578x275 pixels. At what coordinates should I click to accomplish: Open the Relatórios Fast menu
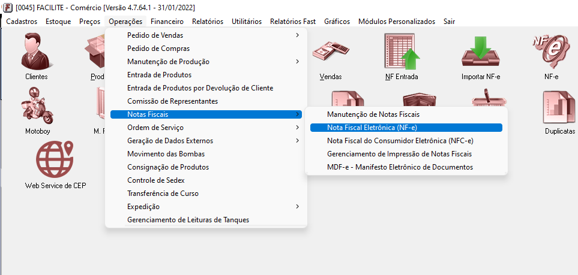point(293,22)
